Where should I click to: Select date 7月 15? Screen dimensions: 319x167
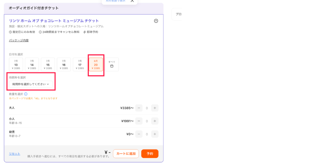coord(48,65)
